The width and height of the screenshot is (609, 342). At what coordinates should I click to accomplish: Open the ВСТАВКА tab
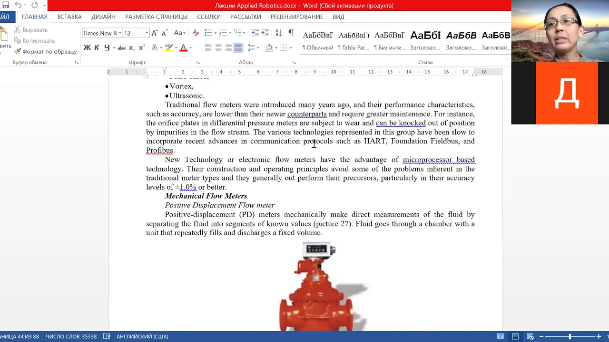69,17
